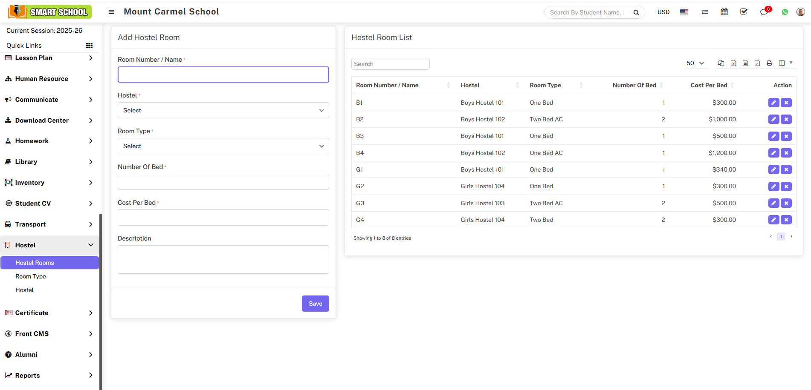Screen dimensions: 811x390
Task: Toggle the sidebar hamburger menu
Action: 111,12
